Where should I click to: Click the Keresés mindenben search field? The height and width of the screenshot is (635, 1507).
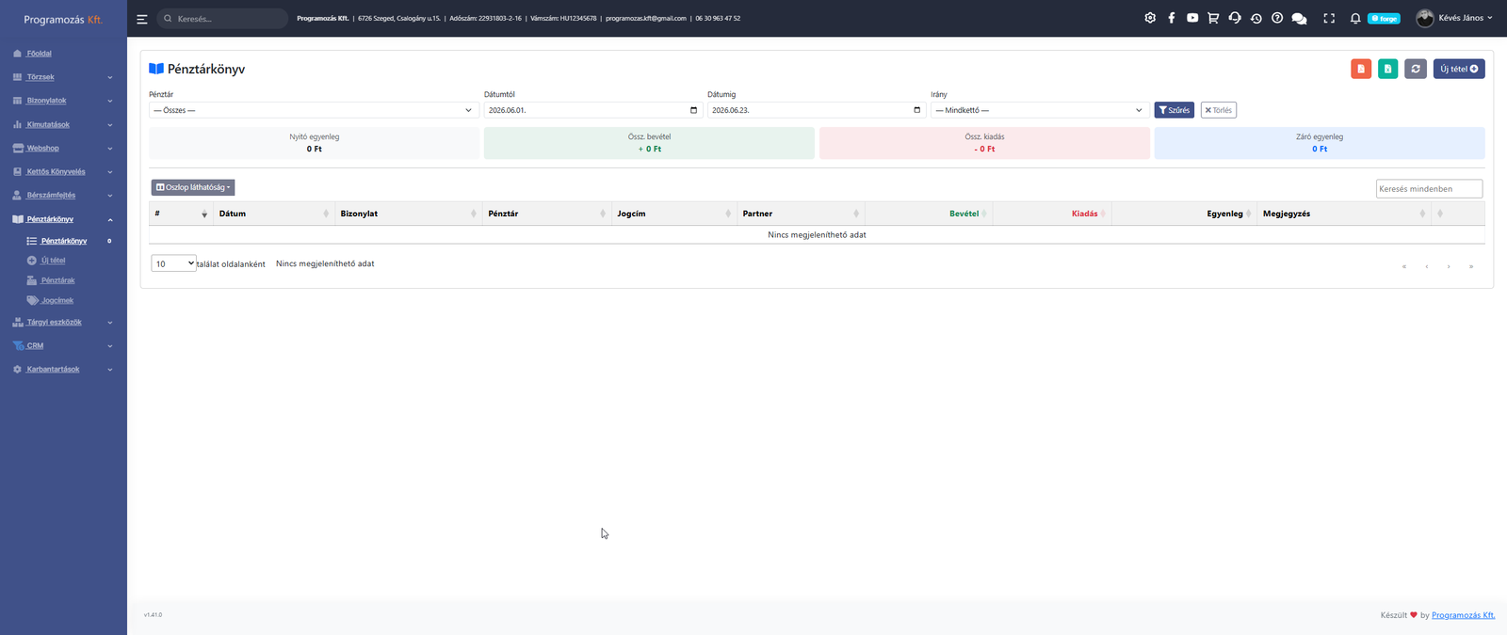pyautogui.click(x=1429, y=189)
